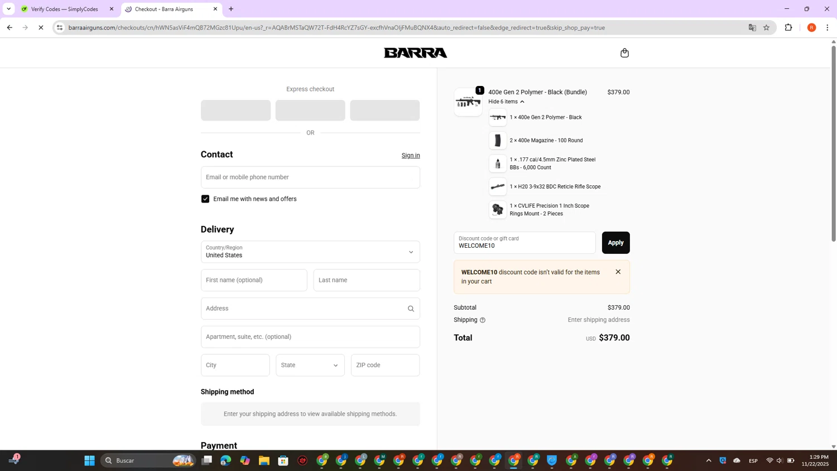Open the Country/Region dropdown
Viewport: 837px width, 471px height.
(310, 252)
